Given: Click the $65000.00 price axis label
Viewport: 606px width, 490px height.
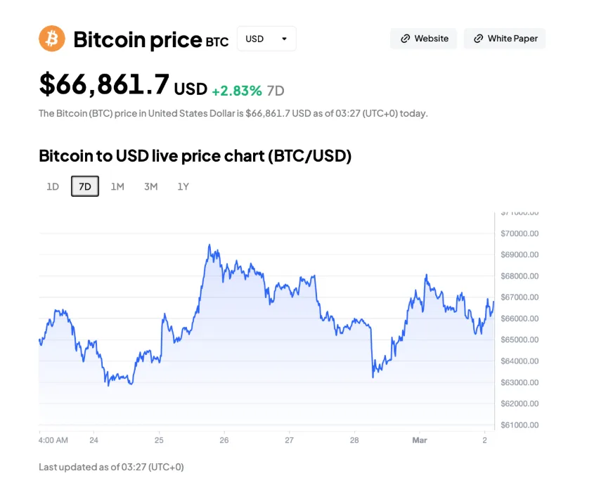Looking at the screenshot, I should coord(519,340).
